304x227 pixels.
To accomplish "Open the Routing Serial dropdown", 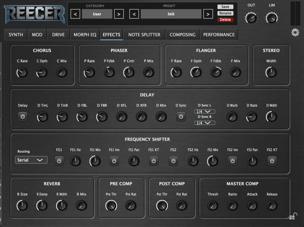I will point(31,160).
